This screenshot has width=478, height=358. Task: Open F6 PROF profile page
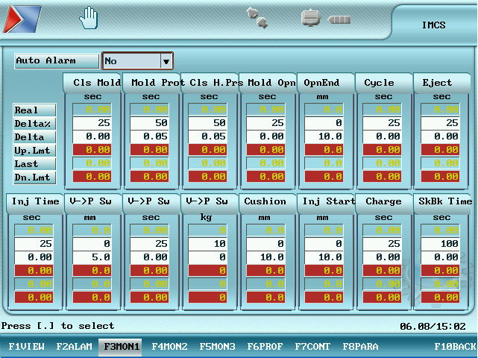pos(265,347)
